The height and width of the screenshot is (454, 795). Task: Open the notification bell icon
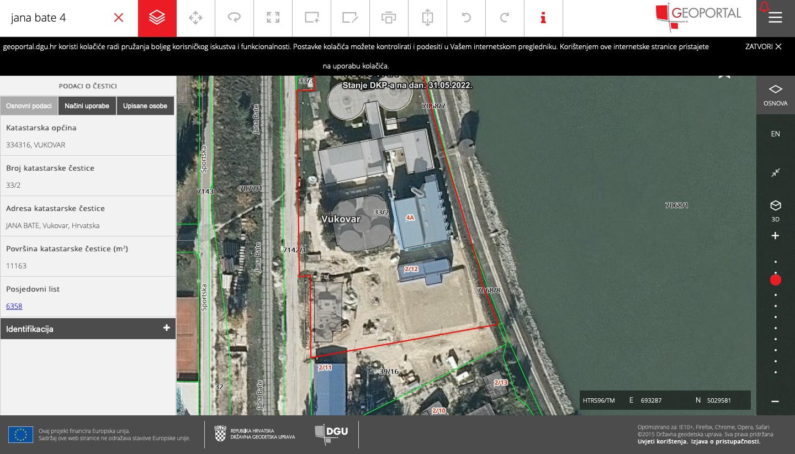[764, 7]
